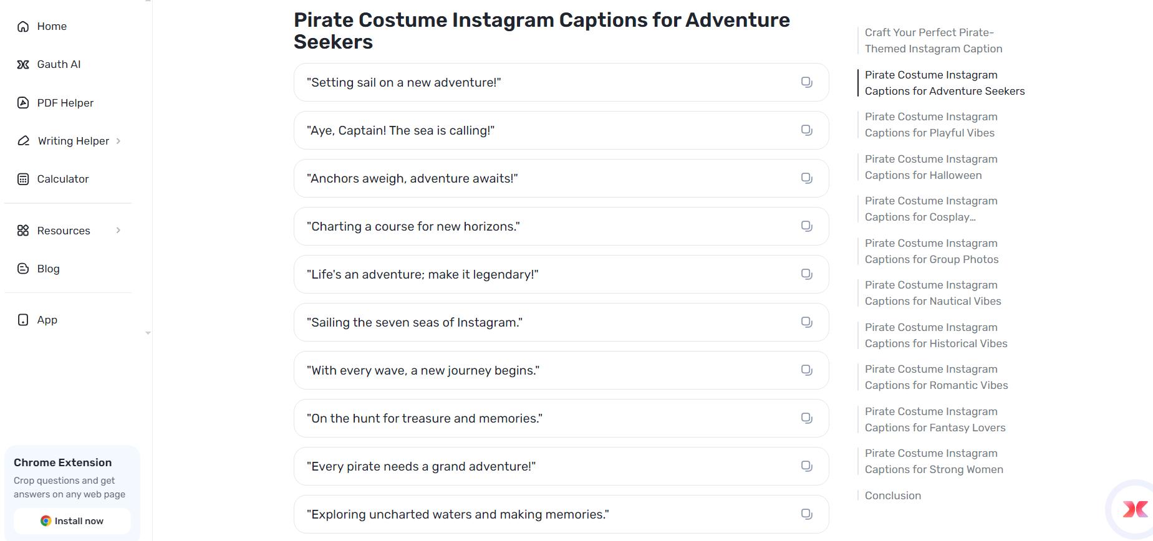This screenshot has width=1153, height=541.
Task: Click the Resources grid icon
Action: click(23, 230)
